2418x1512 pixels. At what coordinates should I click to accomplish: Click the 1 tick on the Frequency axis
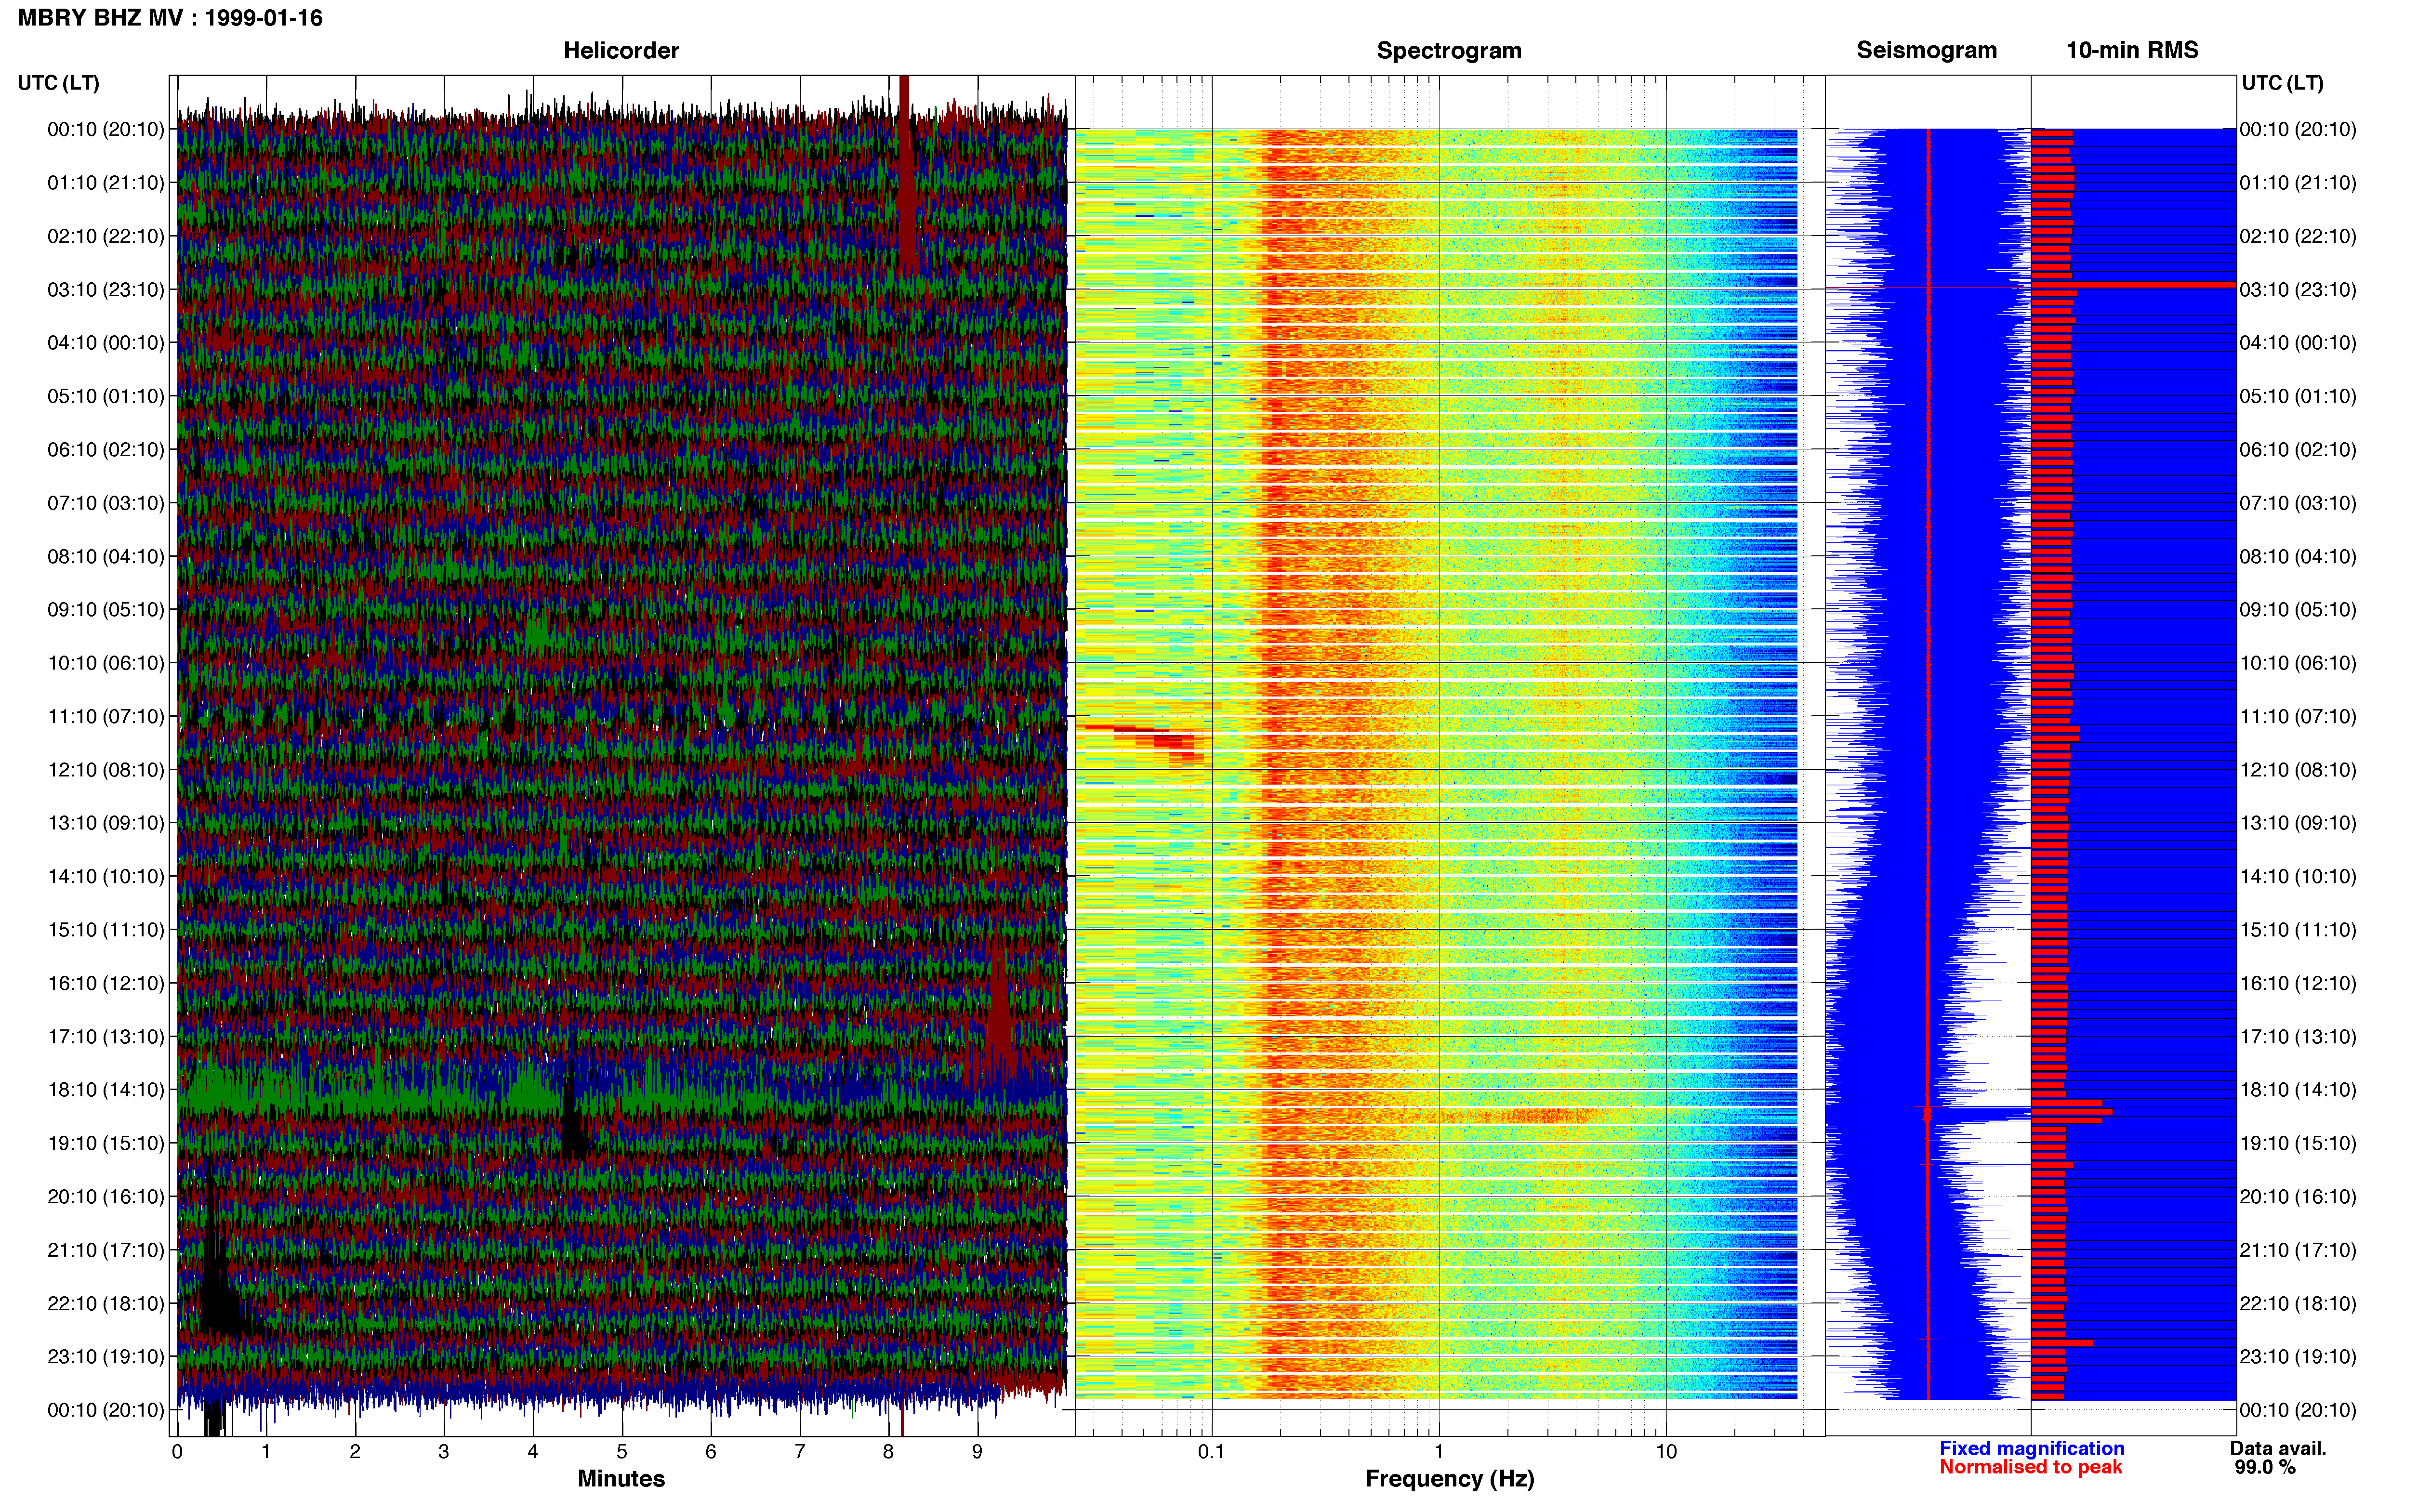1439,1452
